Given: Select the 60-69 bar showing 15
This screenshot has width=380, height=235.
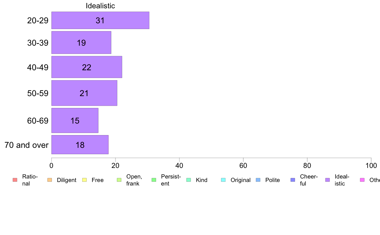Looking at the screenshot, I should pos(75,120).
